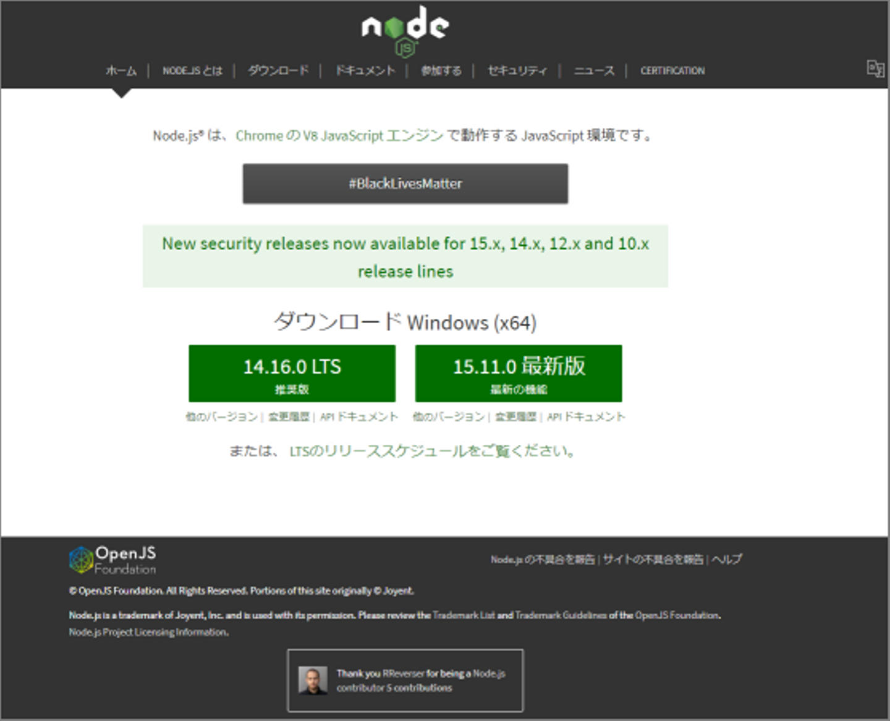Screen dimensions: 890x721
Task: Open the Trademark List footer link
Action: (x=464, y=615)
